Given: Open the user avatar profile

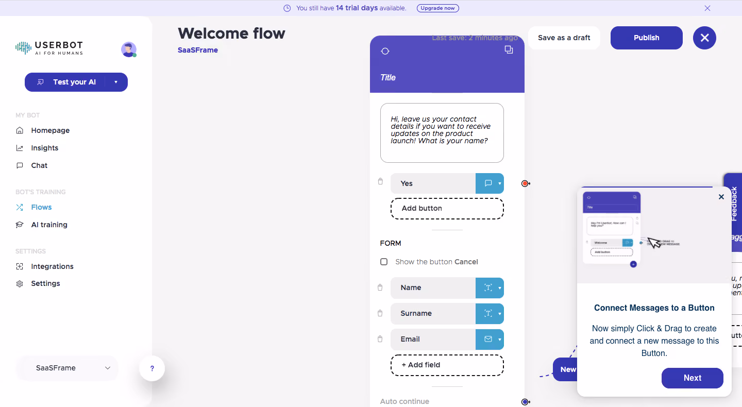Looking at the screenshot, I should pyautogui.click(x=128, y=49).
